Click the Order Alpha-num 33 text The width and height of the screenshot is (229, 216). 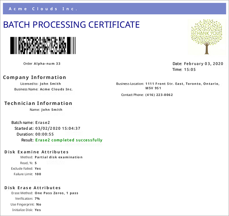coord(42,64)
